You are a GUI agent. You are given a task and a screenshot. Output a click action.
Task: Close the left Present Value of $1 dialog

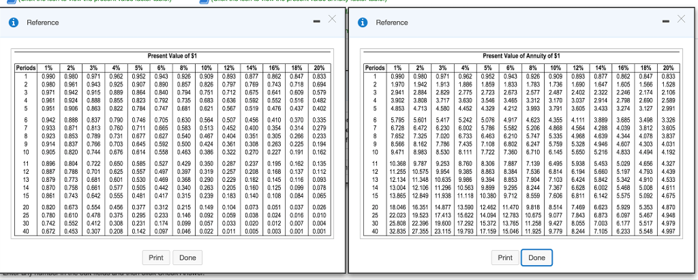[x=332, y=19]
